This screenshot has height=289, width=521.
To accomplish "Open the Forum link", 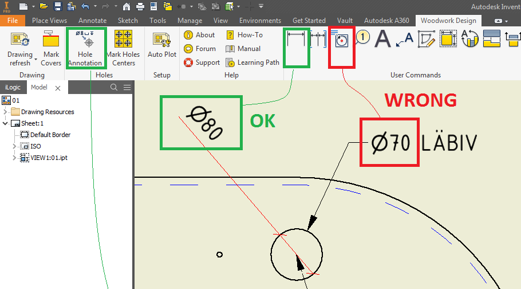I will [x=200, y=49].
